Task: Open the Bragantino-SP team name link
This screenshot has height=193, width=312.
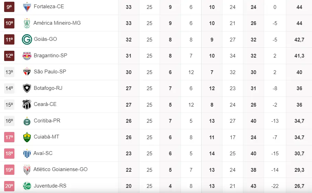Action: 50,56
